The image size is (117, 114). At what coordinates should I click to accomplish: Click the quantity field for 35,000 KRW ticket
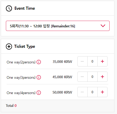coord(92,61)
